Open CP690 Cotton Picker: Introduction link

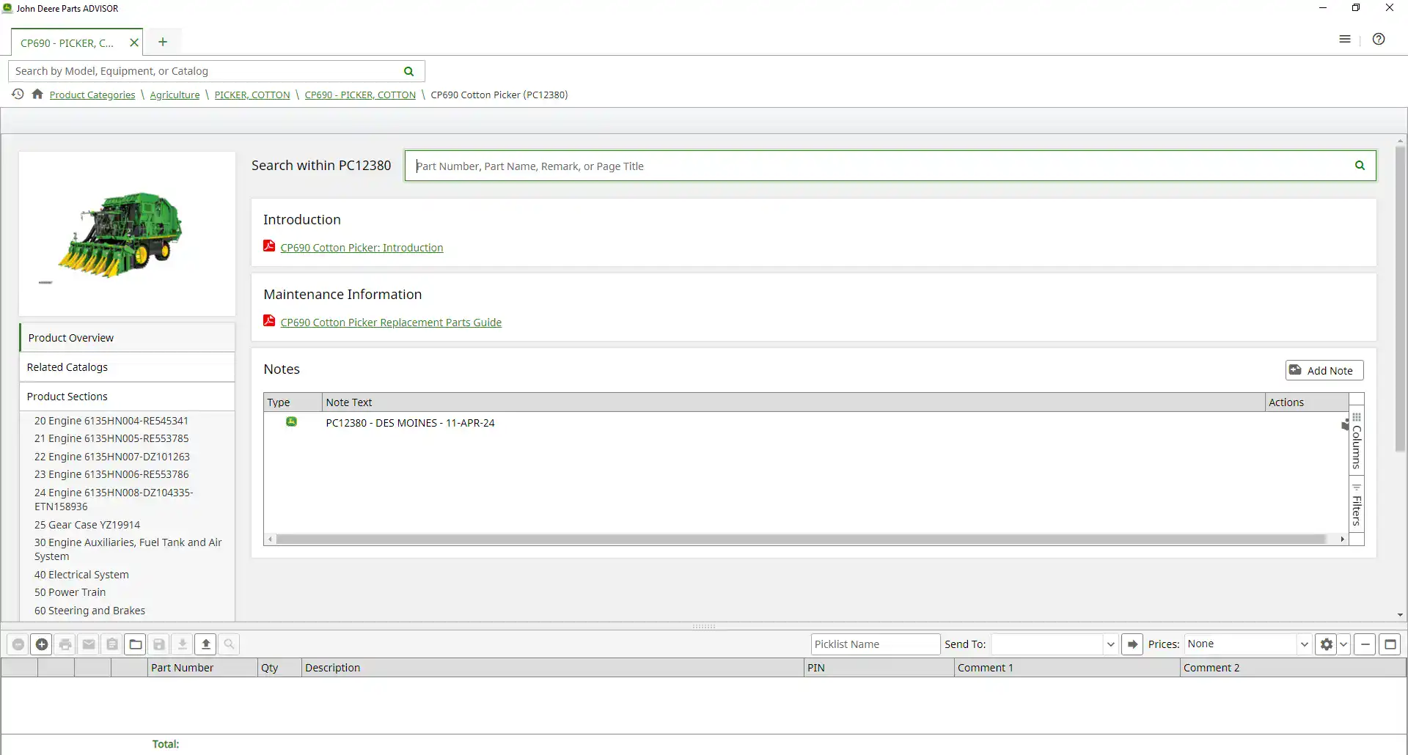[362, 248]
